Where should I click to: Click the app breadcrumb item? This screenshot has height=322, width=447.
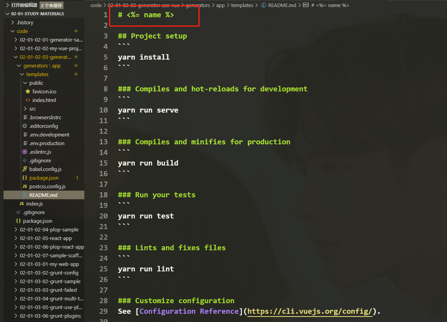220,5
